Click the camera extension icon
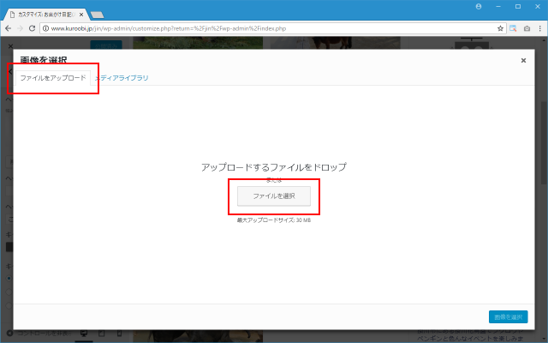This screenshot has height=343, width=548. 527,28
